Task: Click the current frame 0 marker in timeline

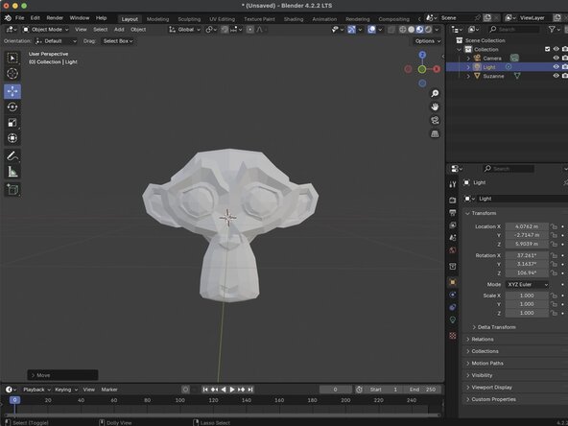Action: tap(14, 400)
